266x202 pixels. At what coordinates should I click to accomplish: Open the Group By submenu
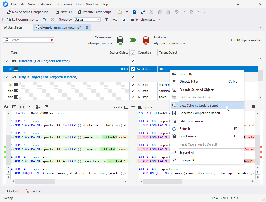pos(207,74)
